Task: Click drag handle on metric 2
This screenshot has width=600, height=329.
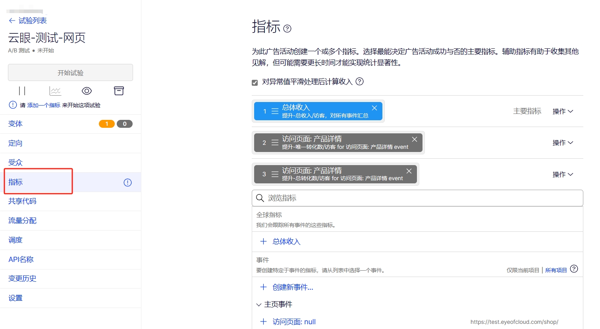Action: [275, 142]
